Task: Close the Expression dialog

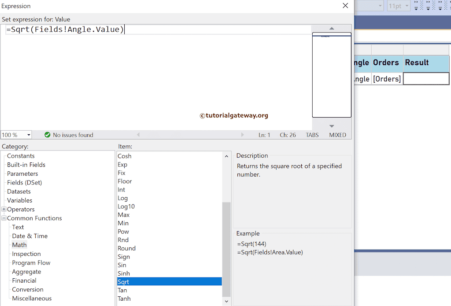Action: (345, 6)
